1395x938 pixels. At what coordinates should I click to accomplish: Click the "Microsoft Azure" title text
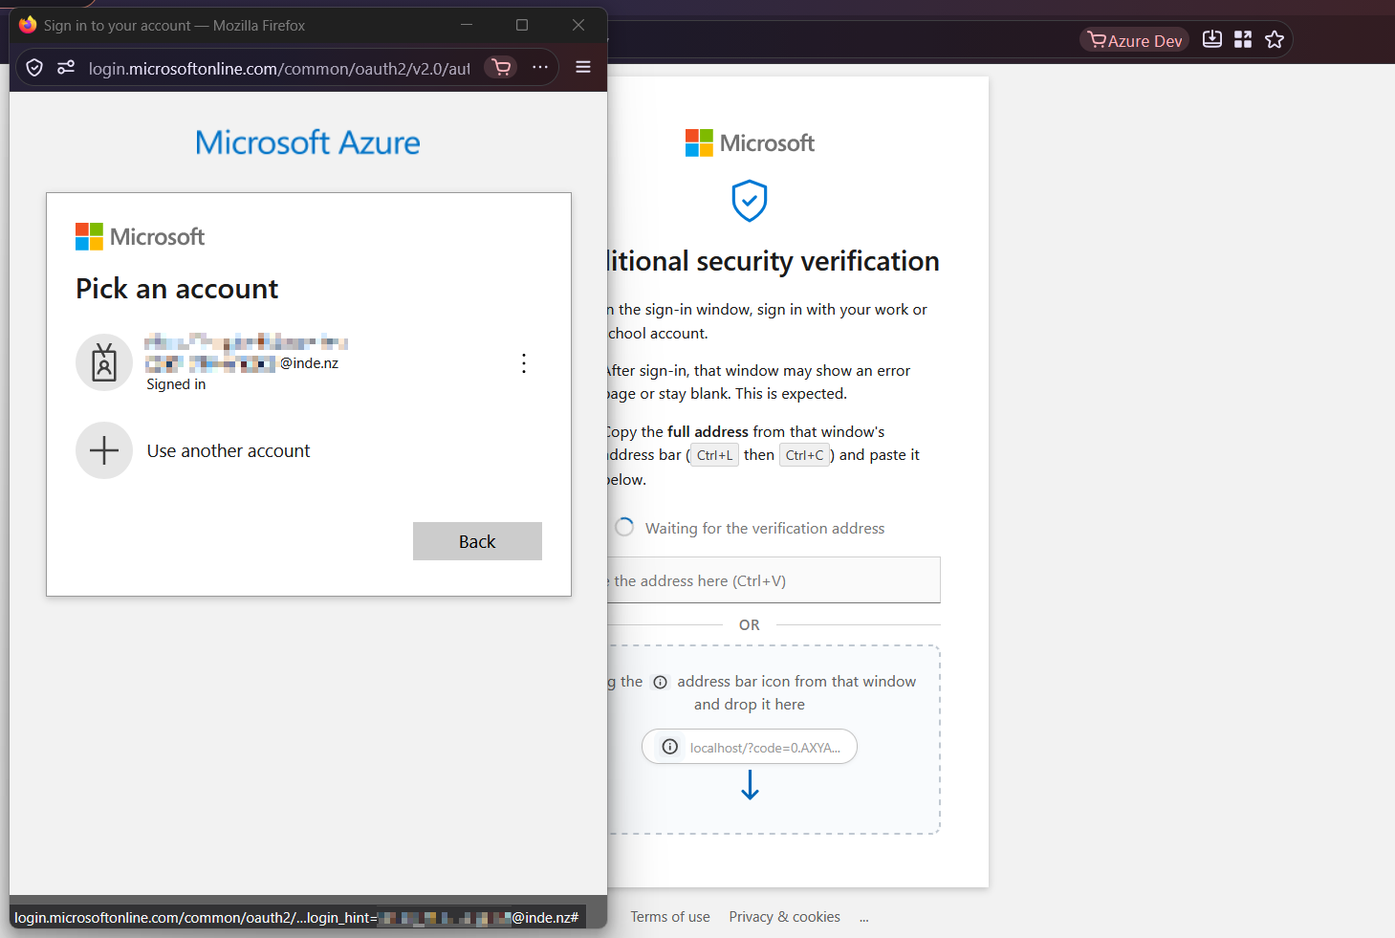308,142
